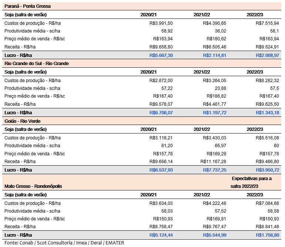285x247 pixels.
Task: Select production cost R$8.282,32
Action: (x=268, y=80)
